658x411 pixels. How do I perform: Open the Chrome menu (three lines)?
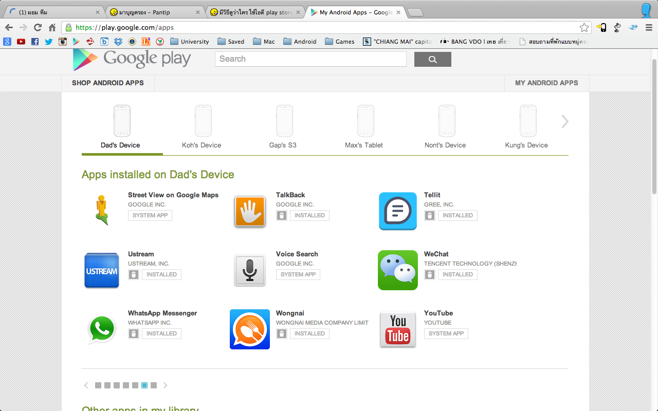[649, 28]
